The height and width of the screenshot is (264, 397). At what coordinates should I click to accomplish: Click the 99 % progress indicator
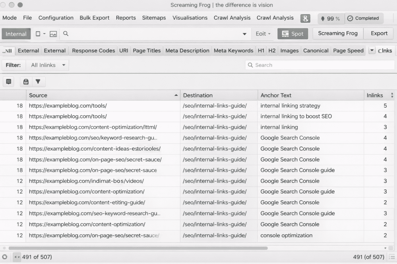(x=331, y=19)
